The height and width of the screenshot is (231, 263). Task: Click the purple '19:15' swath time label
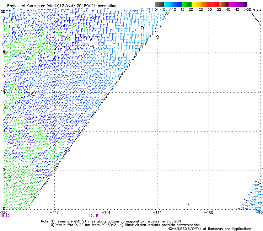[5, 216]
